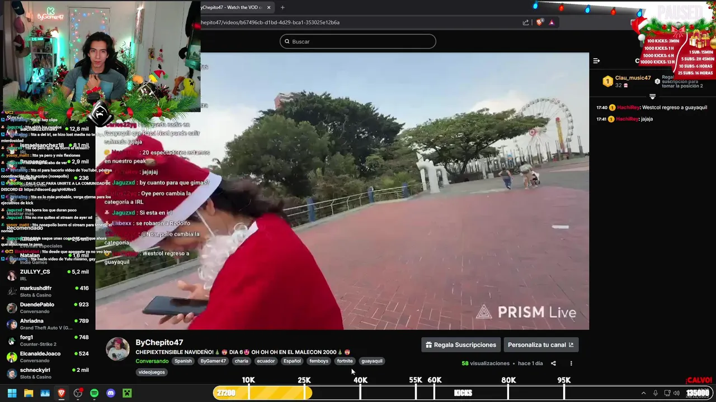Click the '58 visualizaciones' view count text
The width and height of the screenshot is (716, 402).
click(486, 363)
